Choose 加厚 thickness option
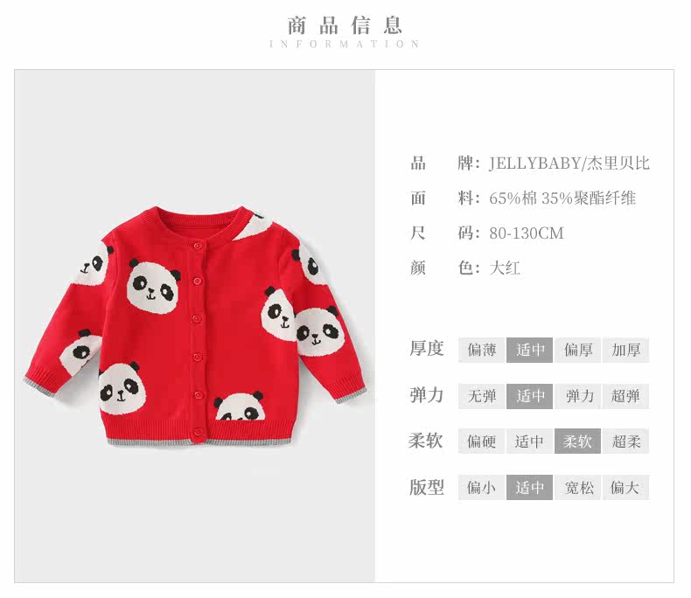The image size is (691, 598). (x=625, y=350)
